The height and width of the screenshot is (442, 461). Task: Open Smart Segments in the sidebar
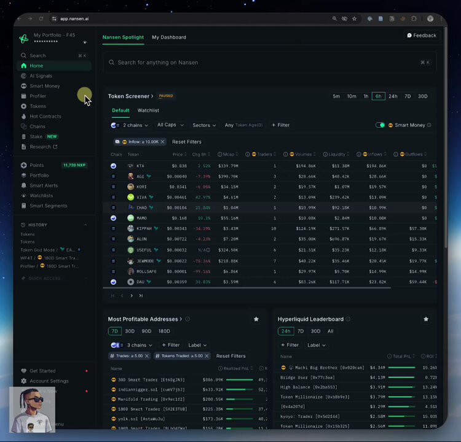click(x=44, y=206)
